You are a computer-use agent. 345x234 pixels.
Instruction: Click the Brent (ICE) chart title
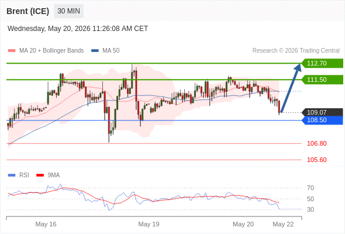[x=27, y=11]
